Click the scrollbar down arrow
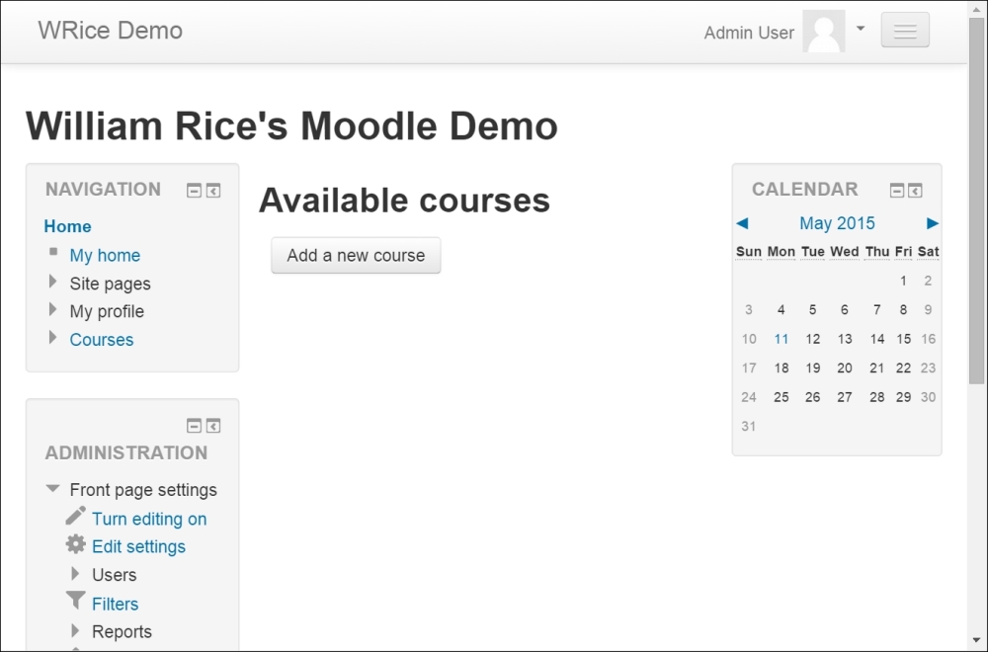988x652 pixels. (978, 641)
